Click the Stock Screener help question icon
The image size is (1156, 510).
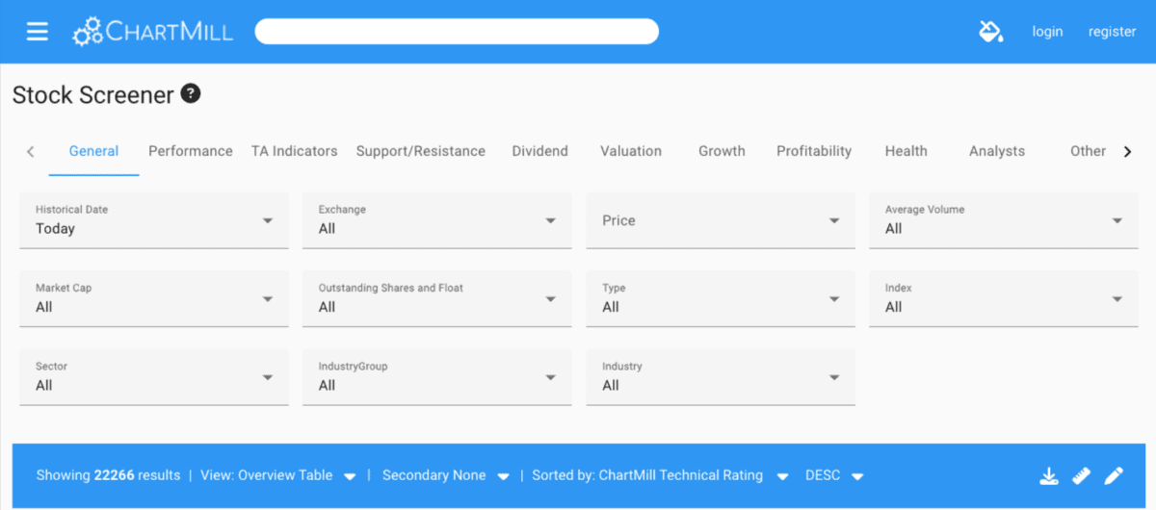191,93
